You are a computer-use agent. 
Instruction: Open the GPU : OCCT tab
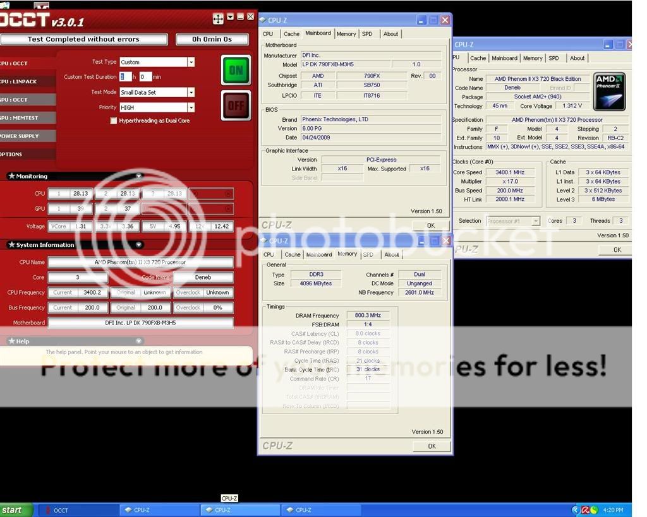coord(27,99)
